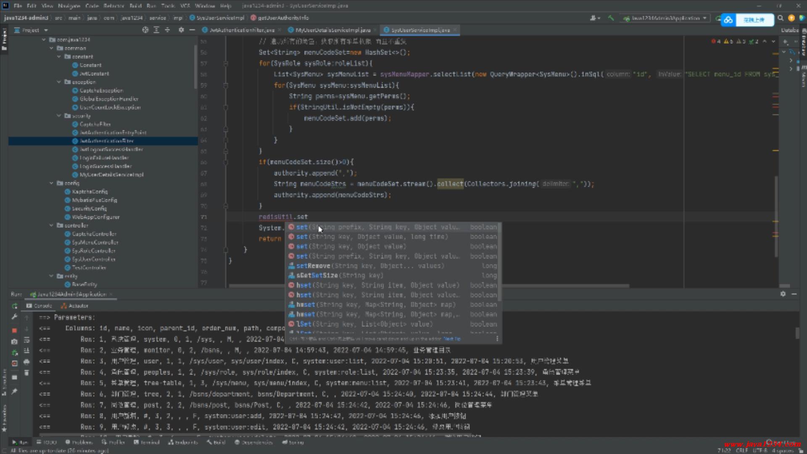This screenshot has height=454, width=807.
Task: Collapse the controller folder
Action: (x=52, y=225)
